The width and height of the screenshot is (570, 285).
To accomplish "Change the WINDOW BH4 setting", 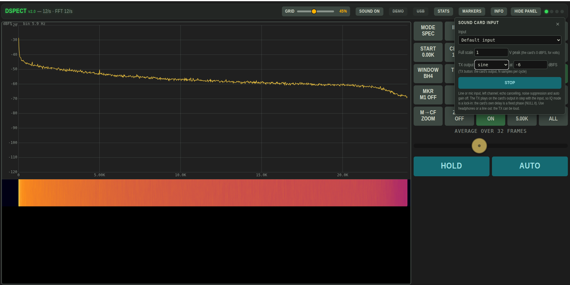I will pos(428,73).
